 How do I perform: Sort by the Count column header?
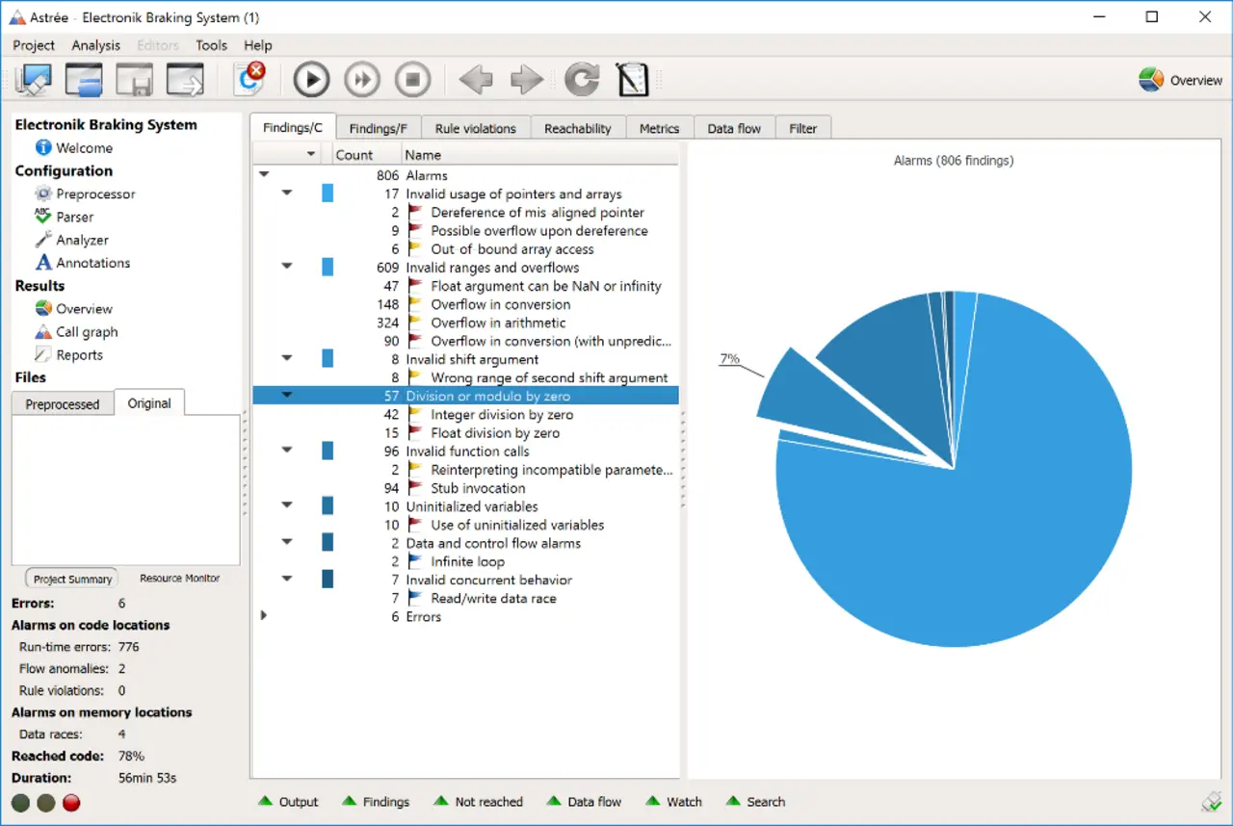365,154
